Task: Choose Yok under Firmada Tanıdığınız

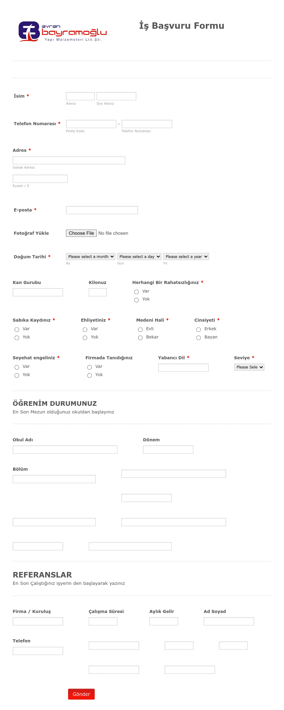Action: [89, 375]
